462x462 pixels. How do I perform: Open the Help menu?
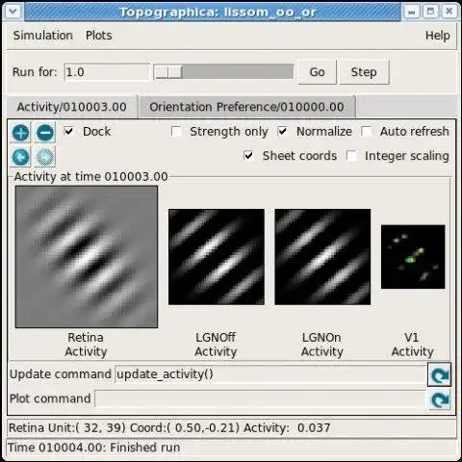tap(438, 36)
